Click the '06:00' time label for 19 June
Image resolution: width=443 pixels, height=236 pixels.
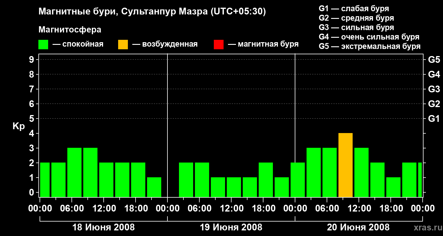click(199, 209)
